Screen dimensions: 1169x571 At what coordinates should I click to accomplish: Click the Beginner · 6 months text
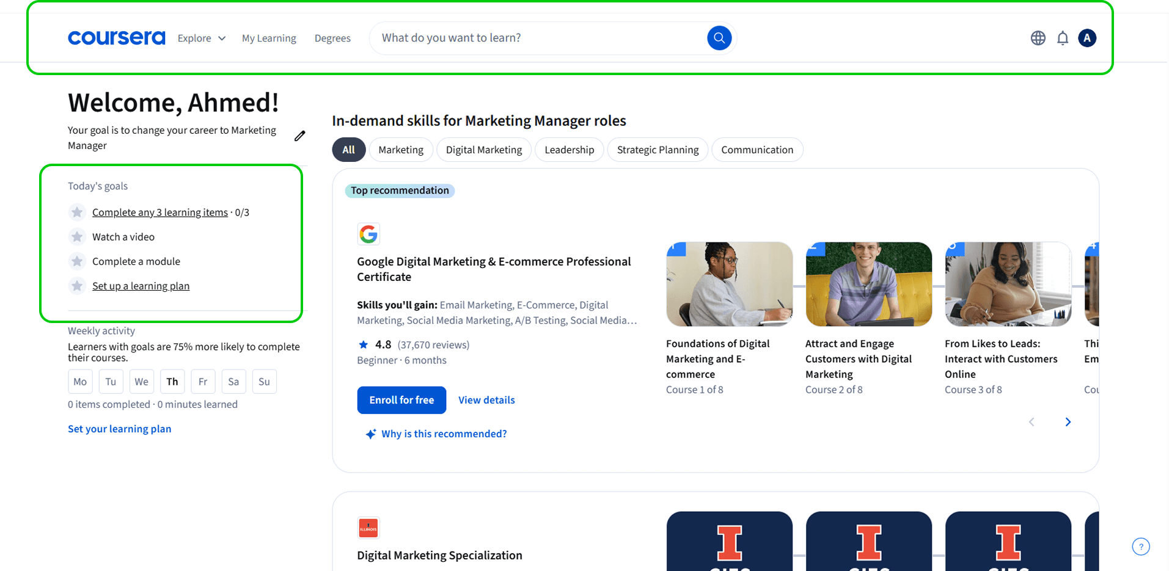tap(401, 360)
